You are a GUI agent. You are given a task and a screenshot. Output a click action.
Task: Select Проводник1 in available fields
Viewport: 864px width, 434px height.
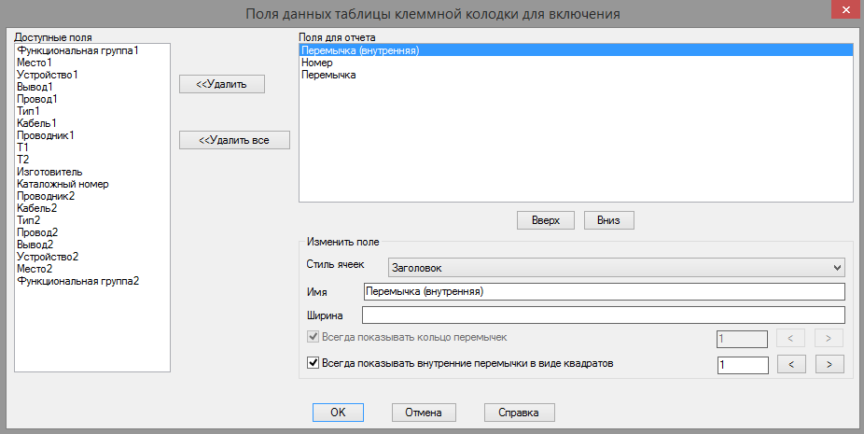92,135
